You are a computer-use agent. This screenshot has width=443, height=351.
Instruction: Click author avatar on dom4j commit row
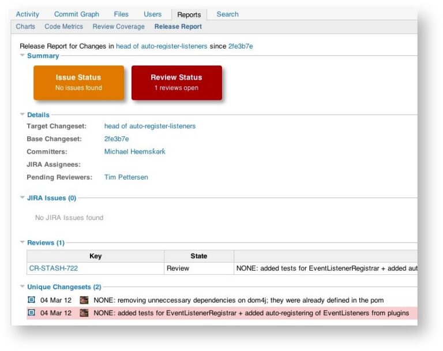click(84, 300)
